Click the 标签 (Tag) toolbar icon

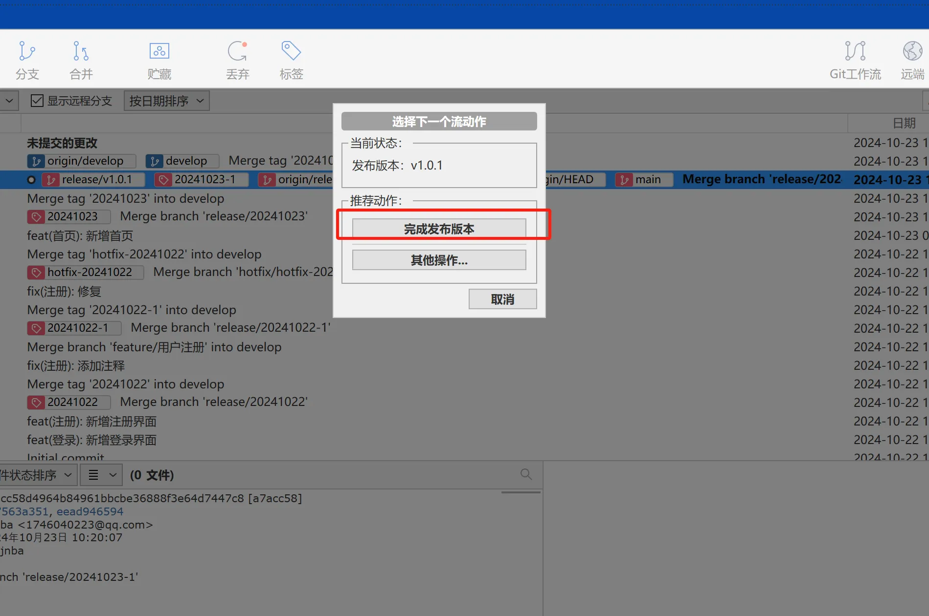pyautogui.click(x=291, y=60)
